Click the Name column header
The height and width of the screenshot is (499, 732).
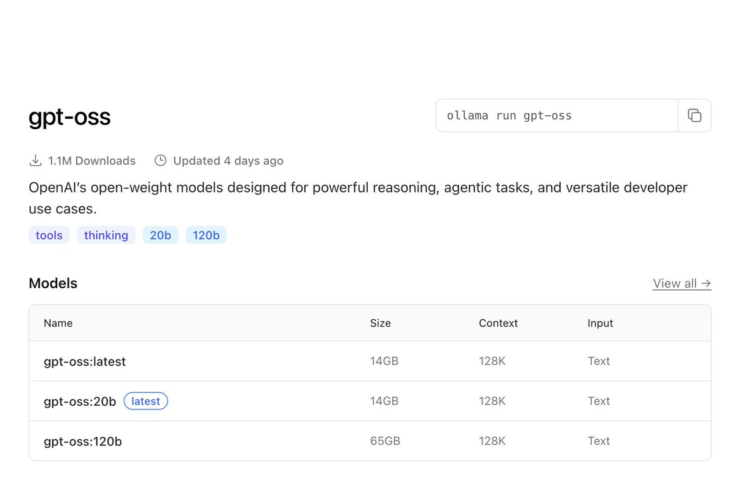pos(58,324)
